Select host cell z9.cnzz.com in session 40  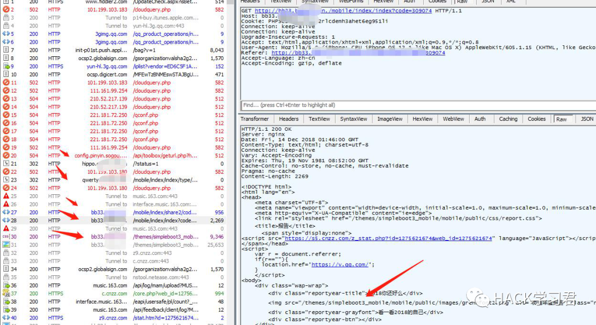pyautogui.click(x=113, y=318)
